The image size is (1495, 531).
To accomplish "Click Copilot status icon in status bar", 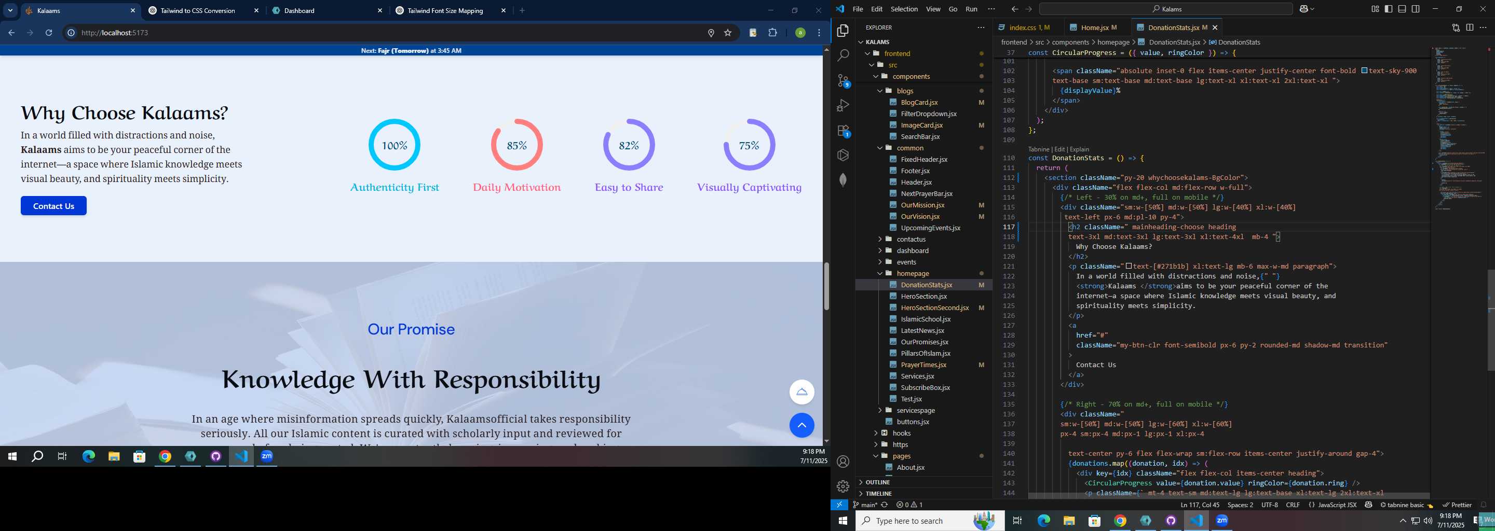I will (1368, 505).
